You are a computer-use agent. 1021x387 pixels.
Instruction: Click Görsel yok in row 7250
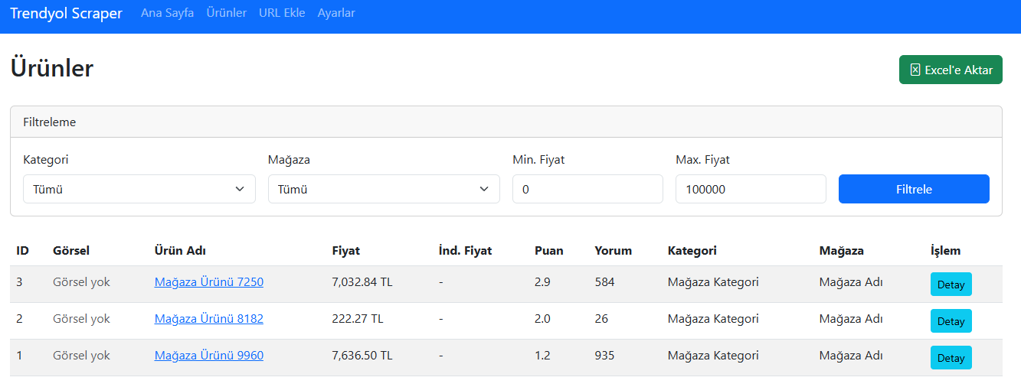coord(81,282)
